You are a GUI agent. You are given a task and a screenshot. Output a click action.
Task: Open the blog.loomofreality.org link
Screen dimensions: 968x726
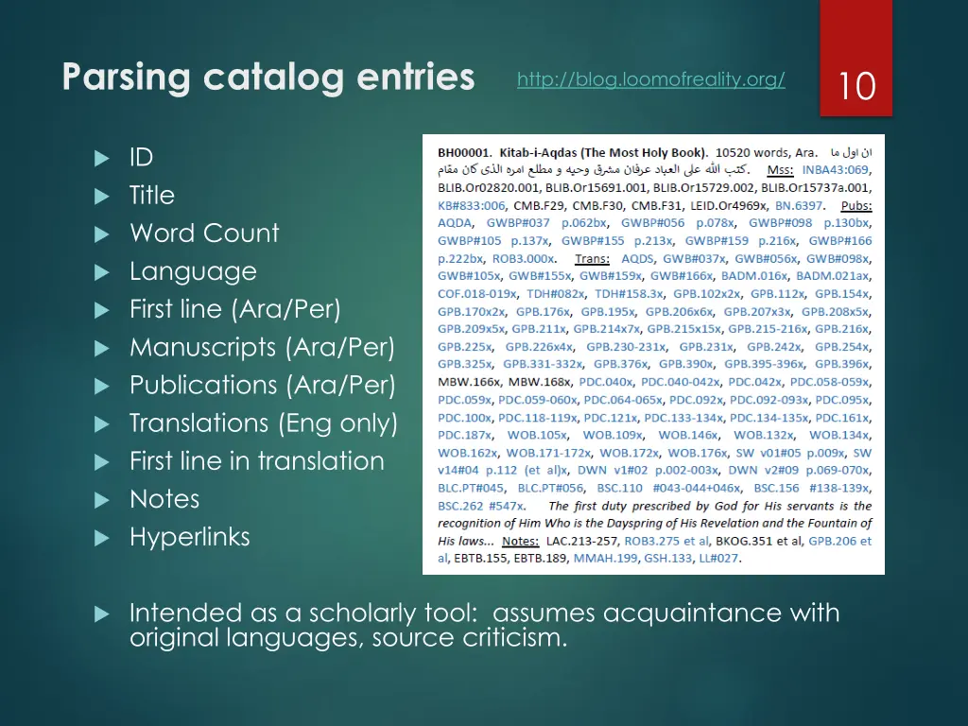click(x=650, y=79)
